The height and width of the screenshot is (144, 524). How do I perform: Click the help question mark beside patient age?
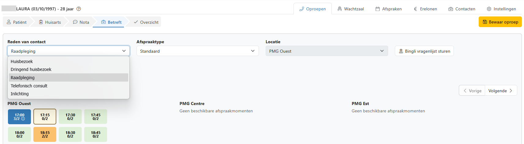79,9
